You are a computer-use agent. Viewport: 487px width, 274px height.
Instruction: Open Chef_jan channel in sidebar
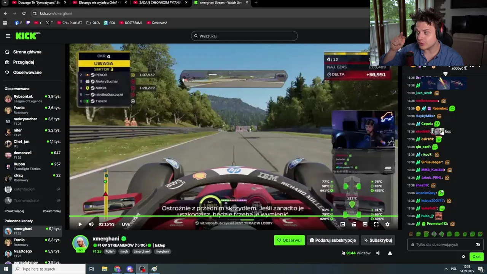pyautogui.click(x=33, y=143)
